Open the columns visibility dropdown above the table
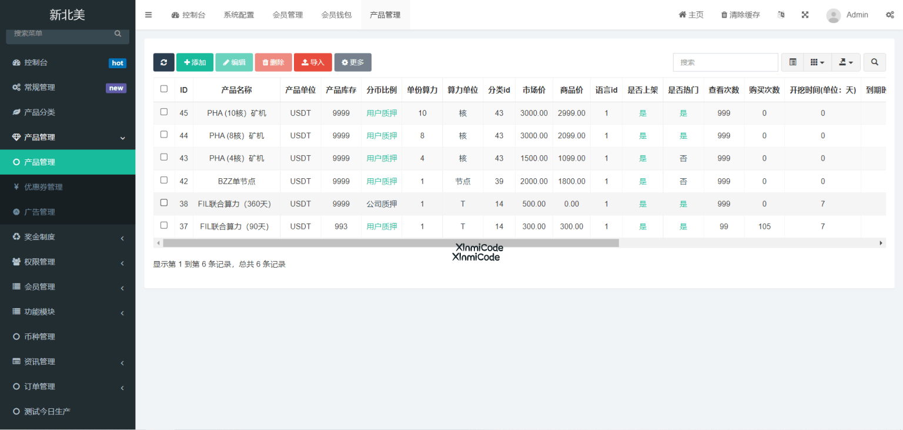Screen dimensions: 903x430 [x=817, y=62]
